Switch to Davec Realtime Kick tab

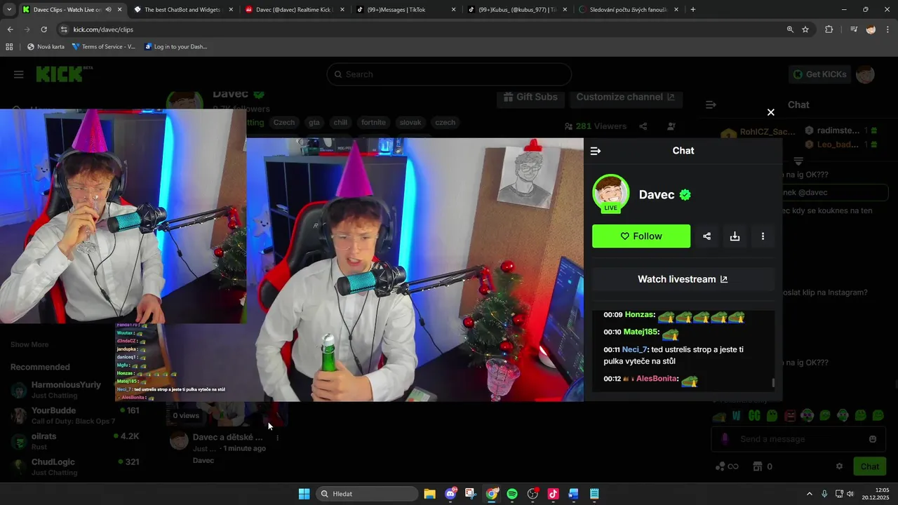[295, 10]
